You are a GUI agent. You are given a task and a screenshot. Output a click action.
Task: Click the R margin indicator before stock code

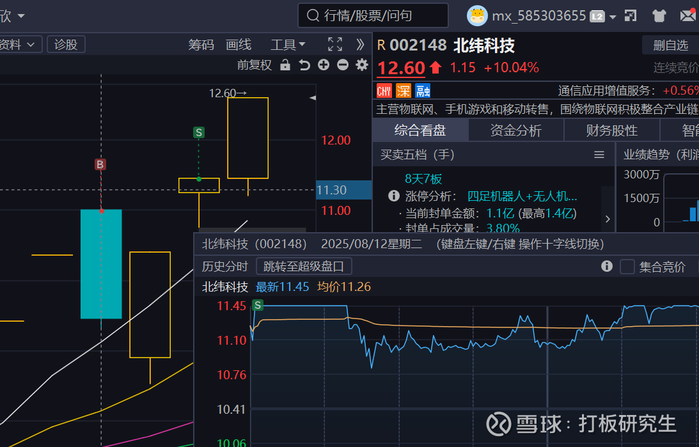pos(381,45)
